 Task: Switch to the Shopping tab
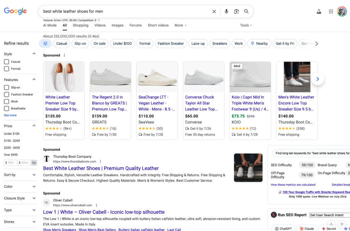click(x=81, y=25)
